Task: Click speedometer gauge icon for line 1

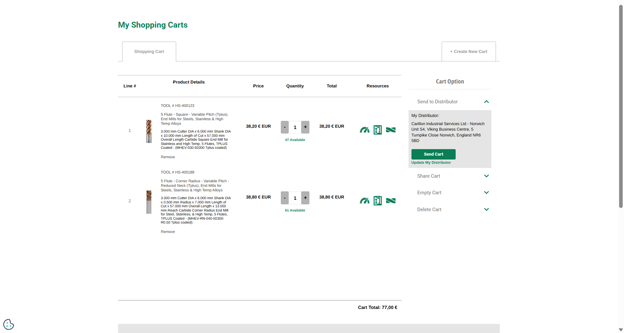Action: coord(364,130)
